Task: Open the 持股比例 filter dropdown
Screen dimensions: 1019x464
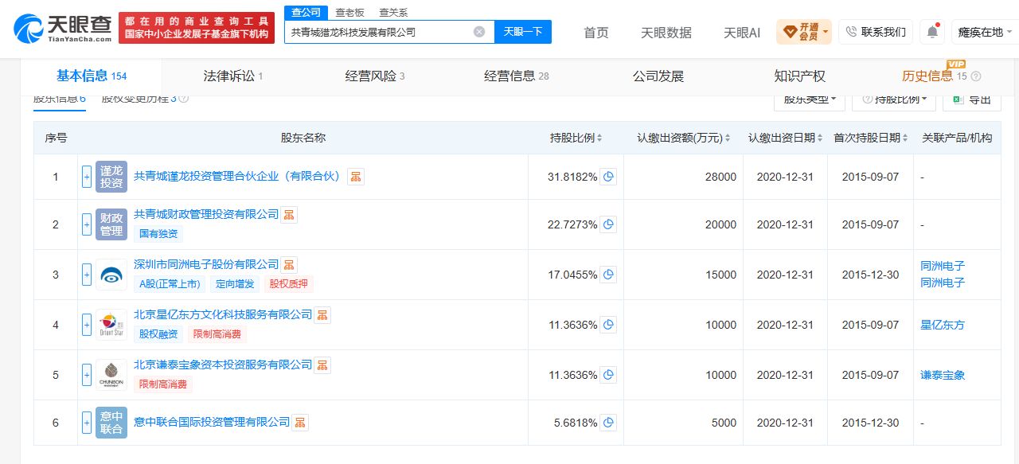Action: tap(894, 99)
